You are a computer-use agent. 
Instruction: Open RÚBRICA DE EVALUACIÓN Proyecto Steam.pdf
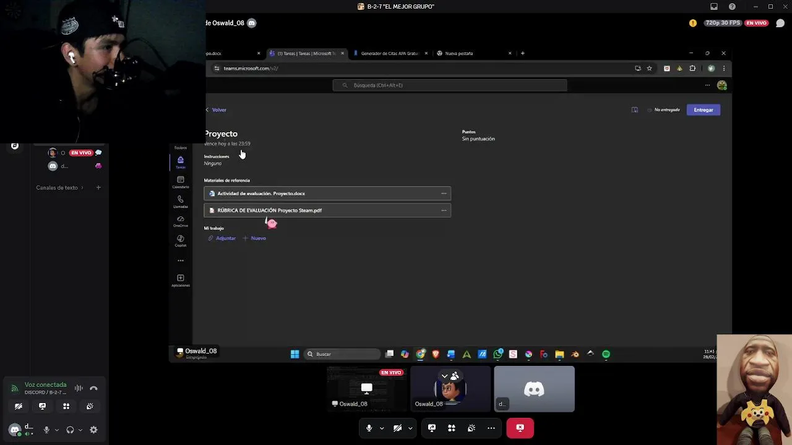point(327,210)
